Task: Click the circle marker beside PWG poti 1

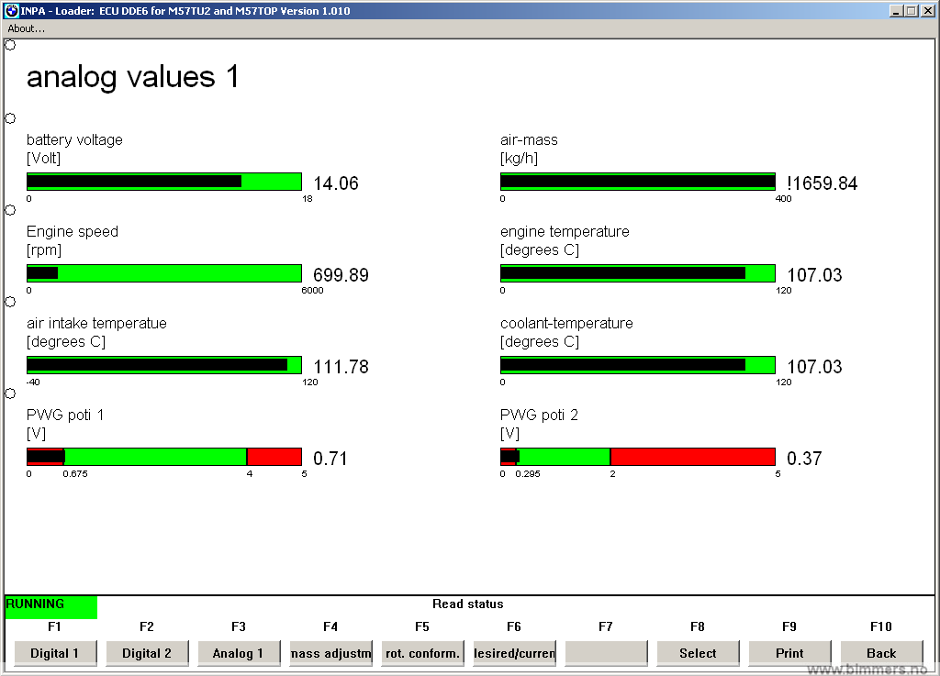Action: [10, 393]
